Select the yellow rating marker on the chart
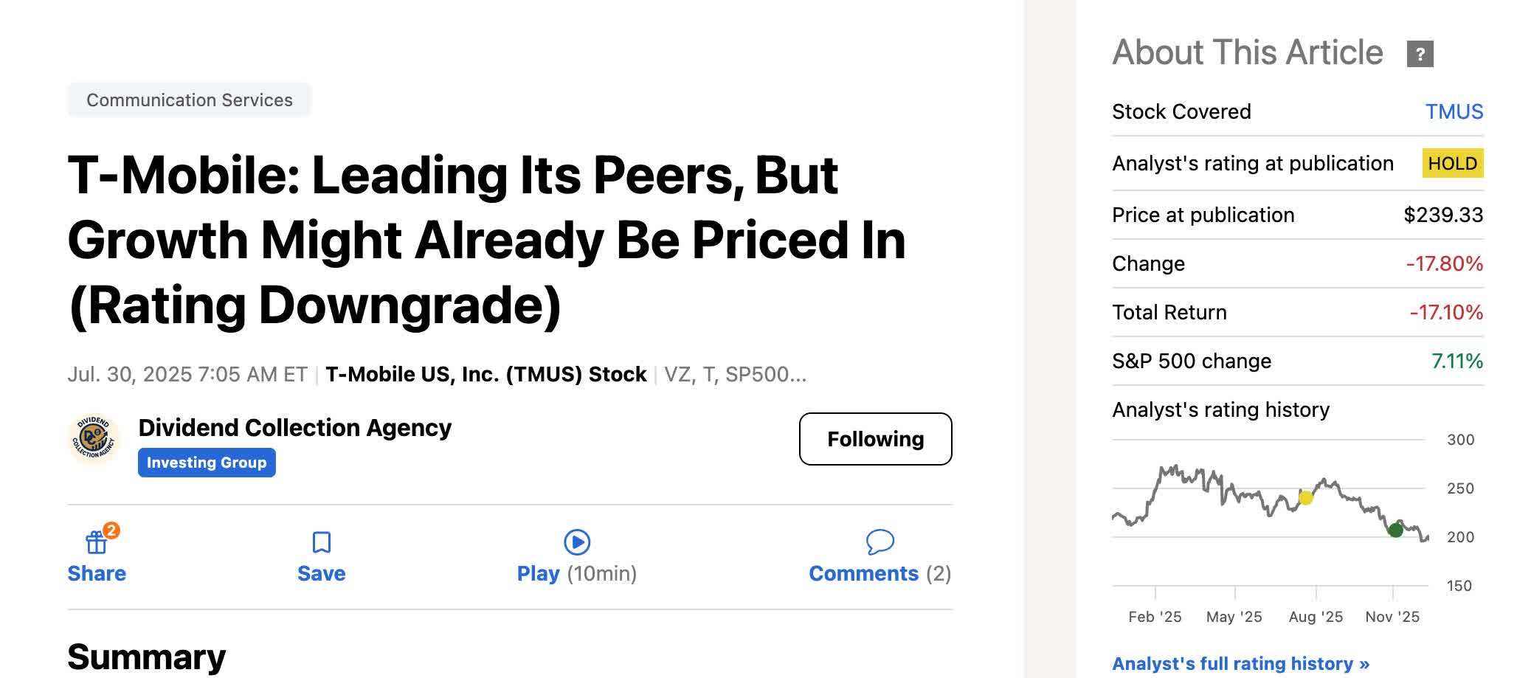Viewport: 1517px width, 678px height. [x=1305, y=498]
